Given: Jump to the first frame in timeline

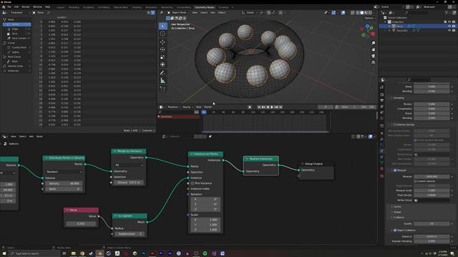Looking at the screenshot, I should [259, 107].
